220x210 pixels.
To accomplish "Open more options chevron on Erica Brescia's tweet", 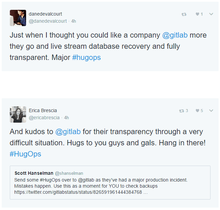I will coord(211,111).
